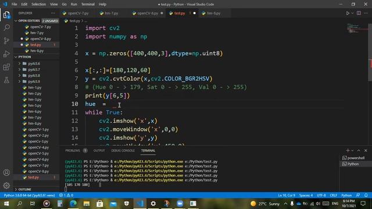Switch to the Debug Console tab

123,150
